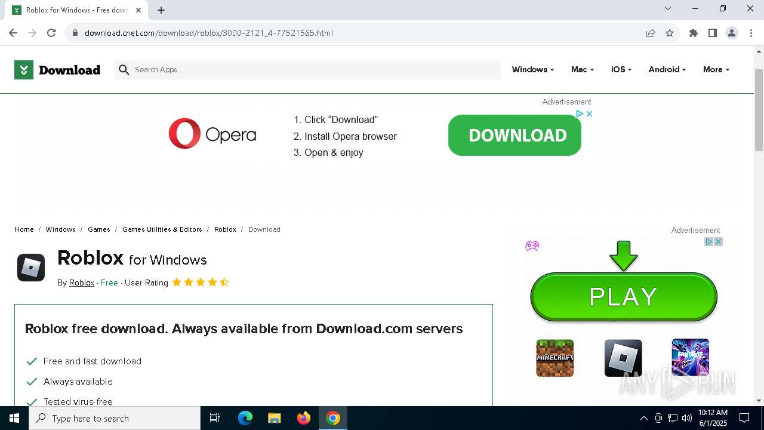Viewport: 764px width, 430px height.
Task: Click the game controller icon in ad
Action: tap(532, 245)
